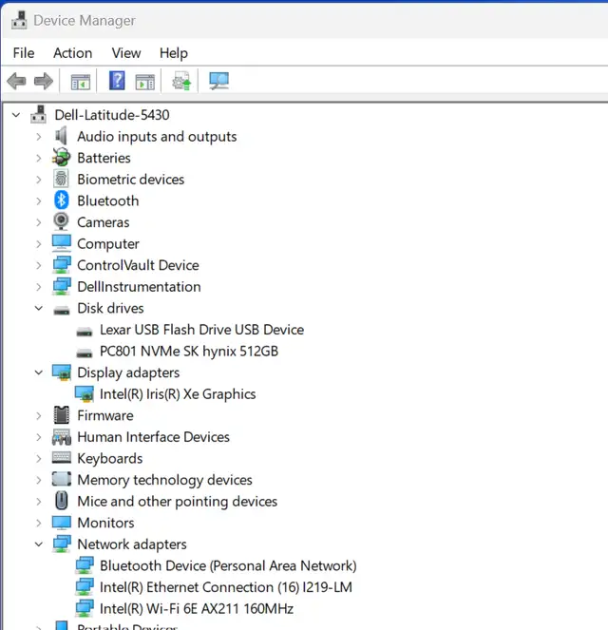The image size is (608, 630).
Task: Click the Firmware chip icon
Action: pyautogui.click(x=62, y=415)
